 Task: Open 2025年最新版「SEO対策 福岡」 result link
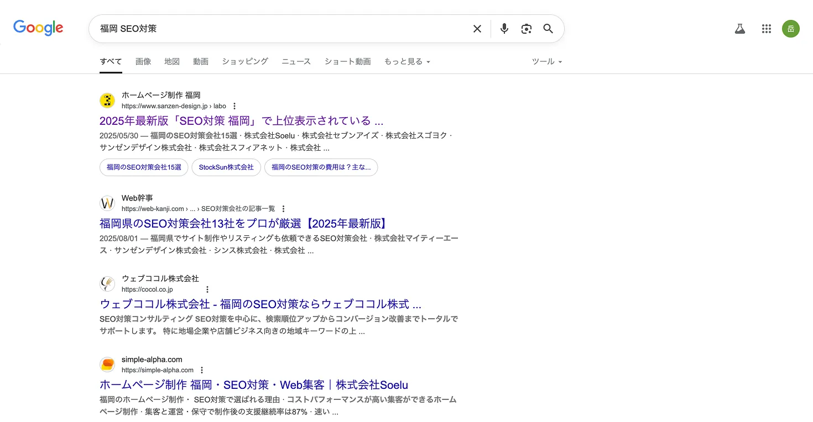tap(241, 121)
